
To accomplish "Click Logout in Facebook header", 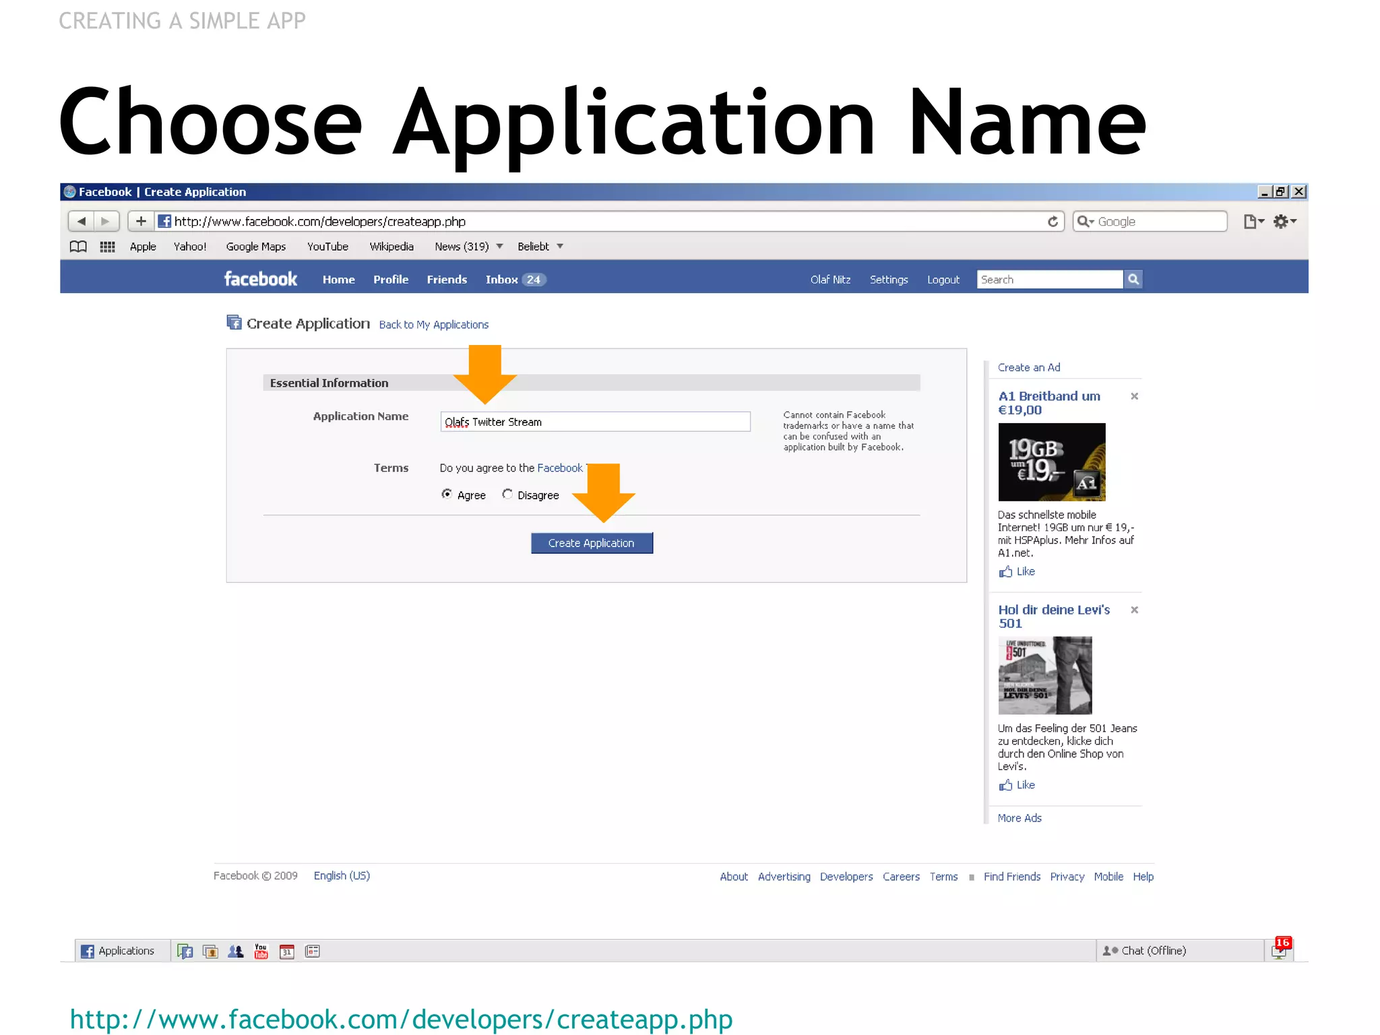I will click(x=943, y=280).
